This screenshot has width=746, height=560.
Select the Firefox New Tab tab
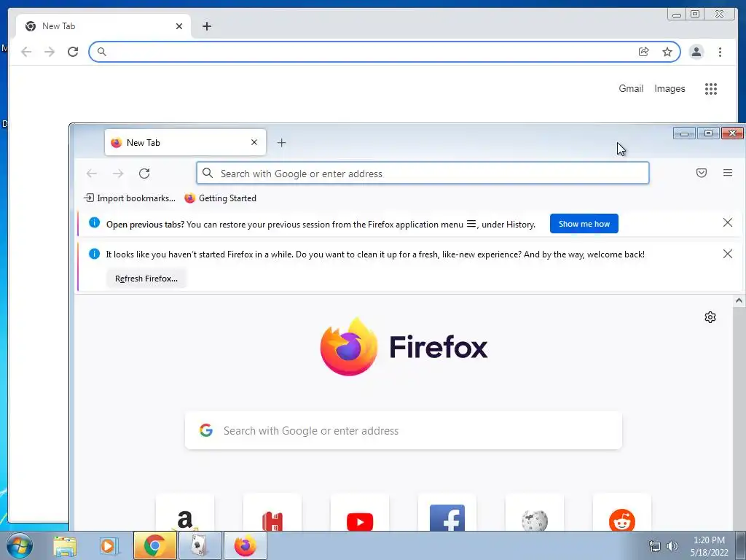185,142
